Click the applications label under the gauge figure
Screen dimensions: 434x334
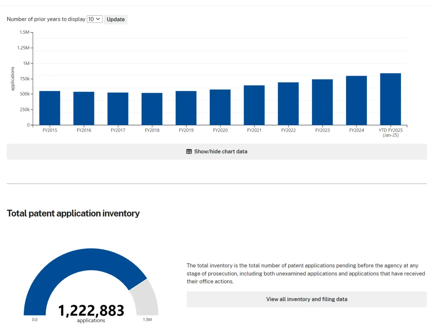[91, 320]
